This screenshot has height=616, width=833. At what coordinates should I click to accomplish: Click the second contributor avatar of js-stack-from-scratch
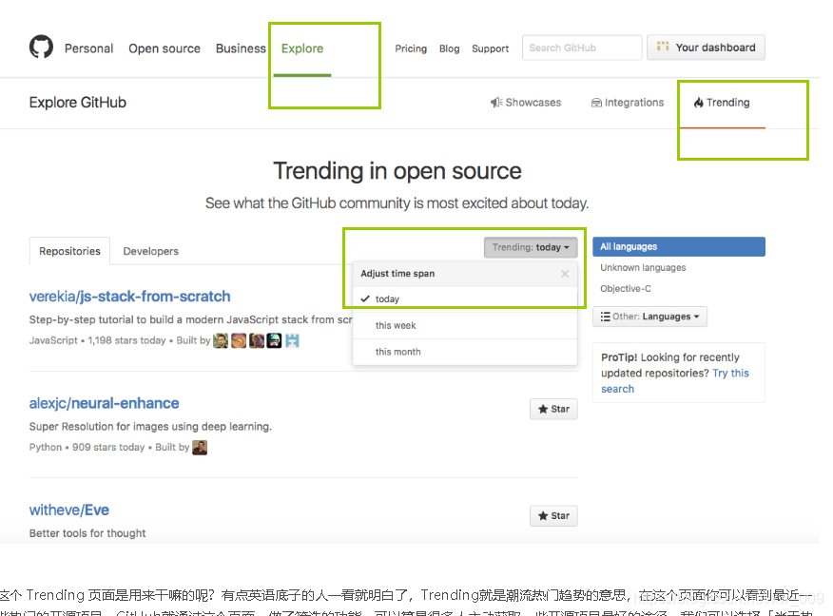pos(239,340)
